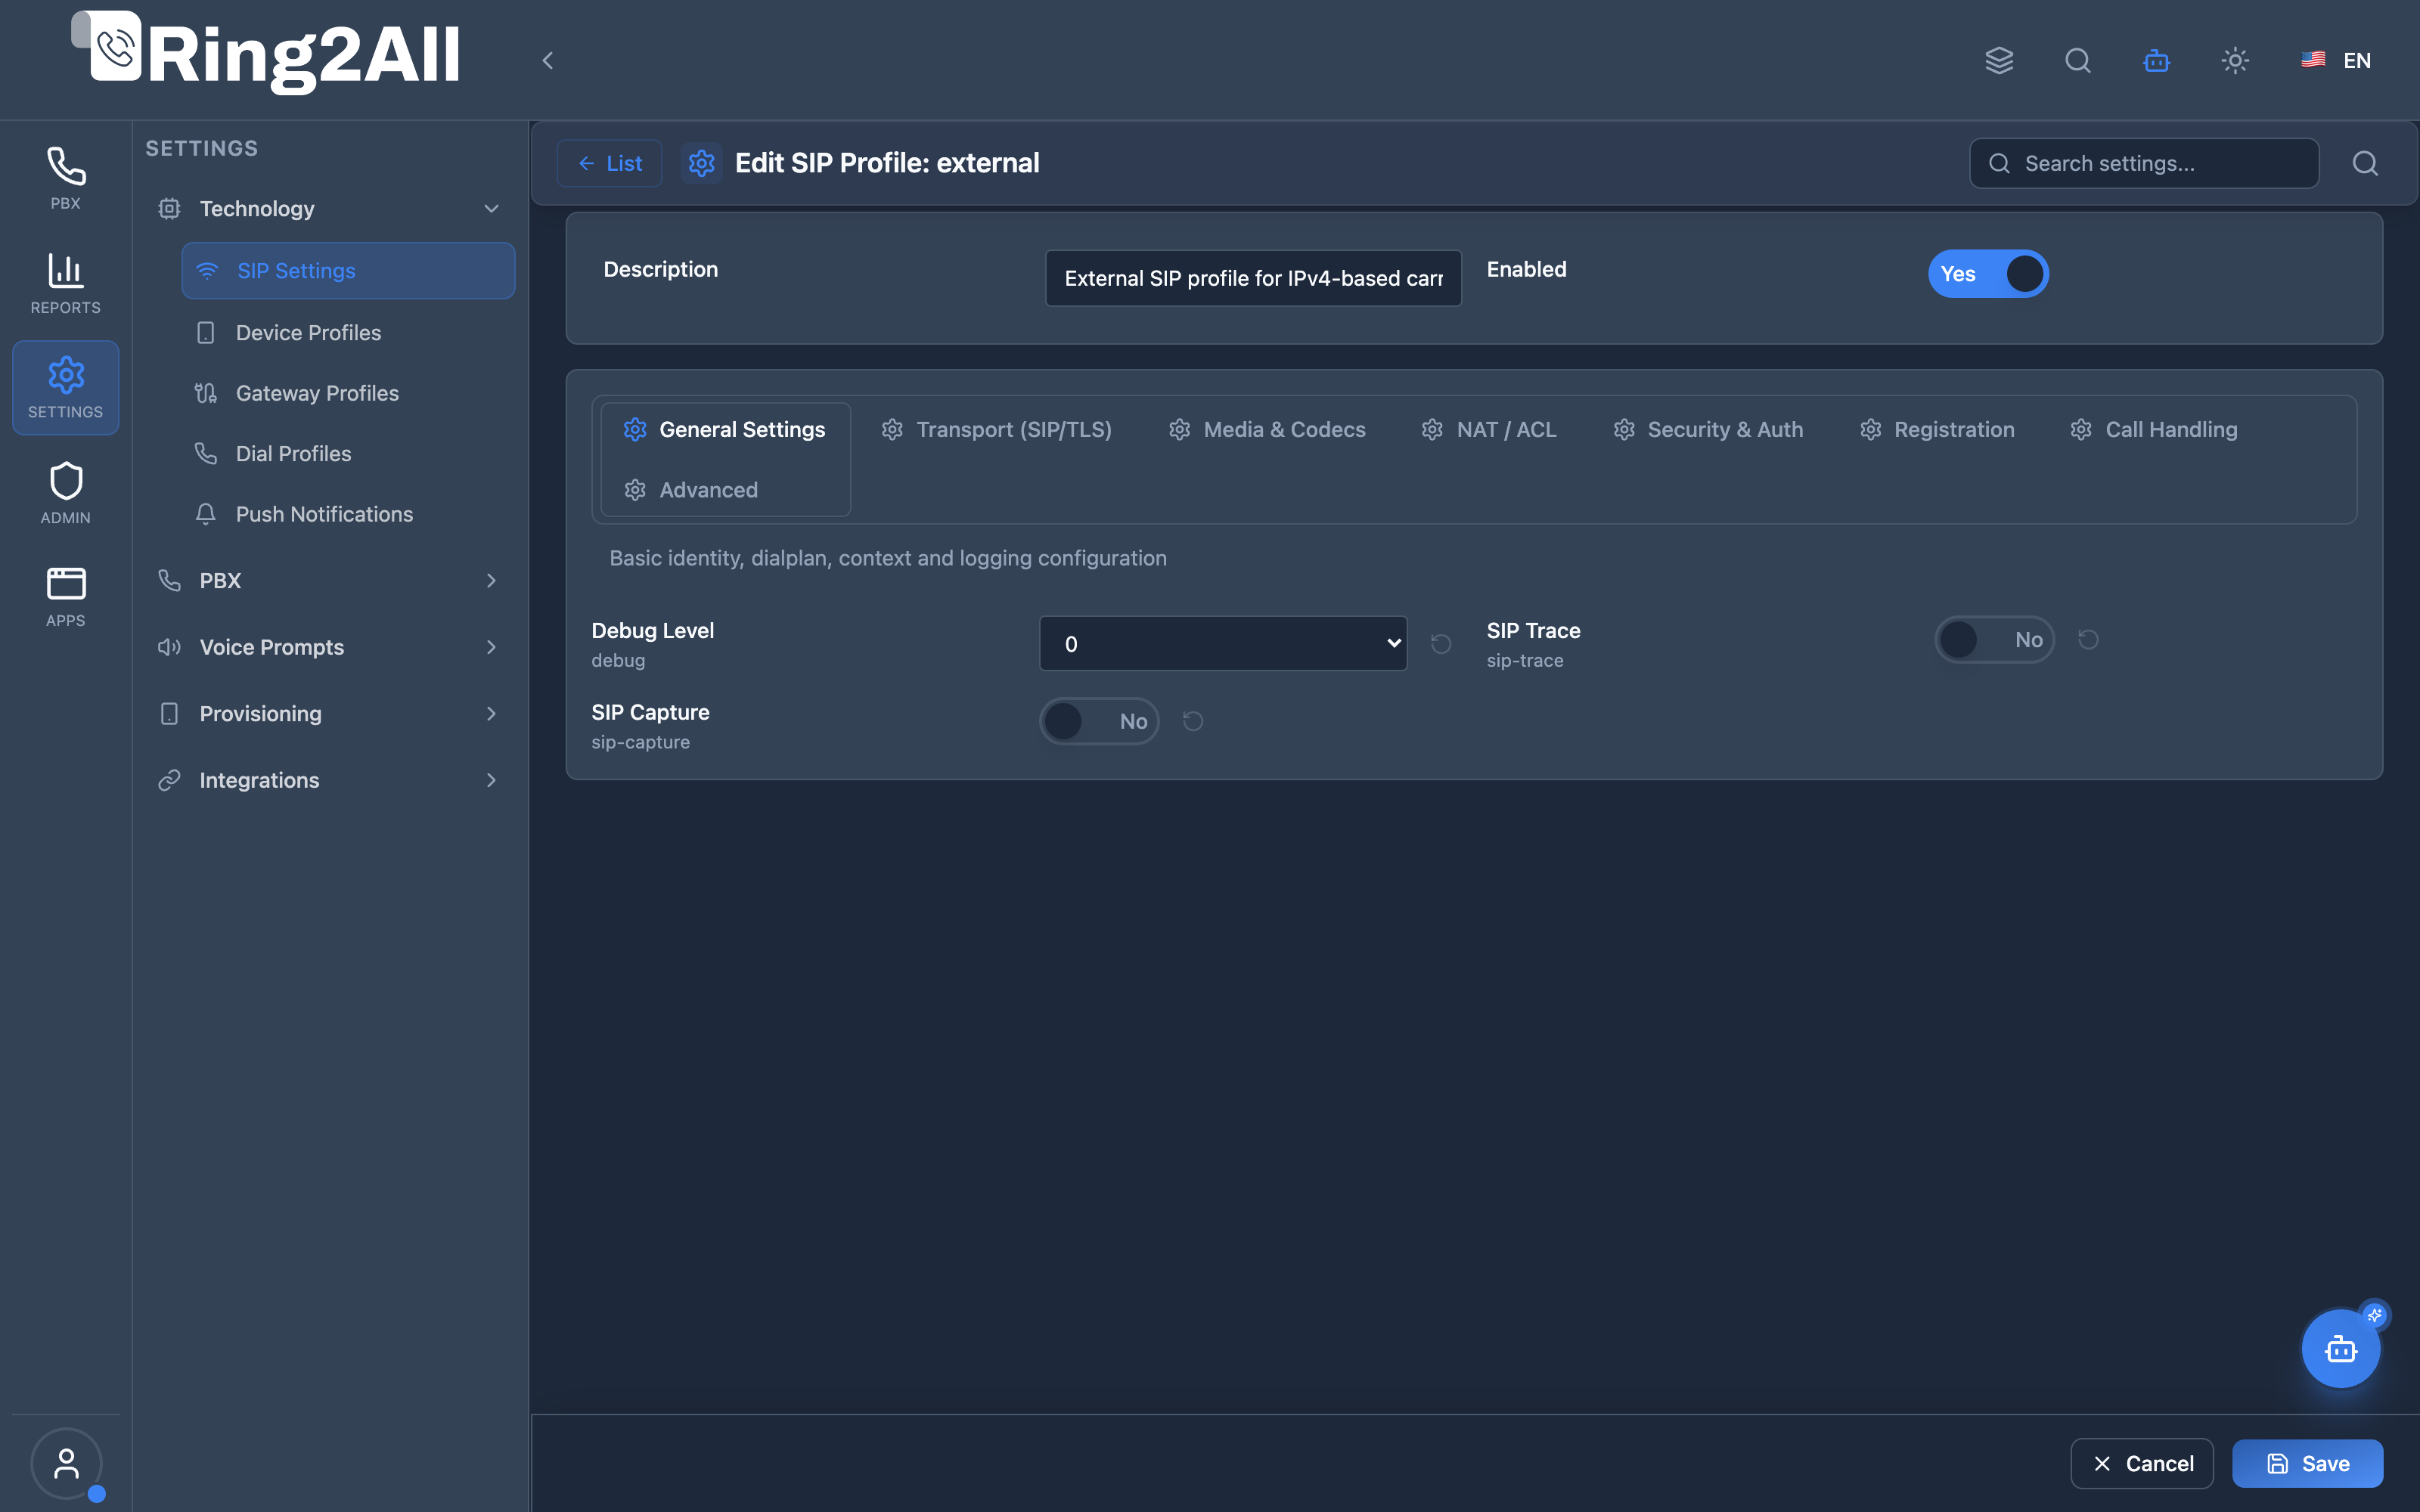Viewport: 2420px width, 1512px height.
Task: Expand the Voice Prompts group
Action: [329, 648]
